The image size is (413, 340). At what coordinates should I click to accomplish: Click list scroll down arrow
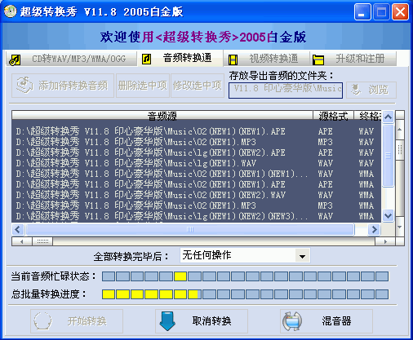[x=388, y=216]
